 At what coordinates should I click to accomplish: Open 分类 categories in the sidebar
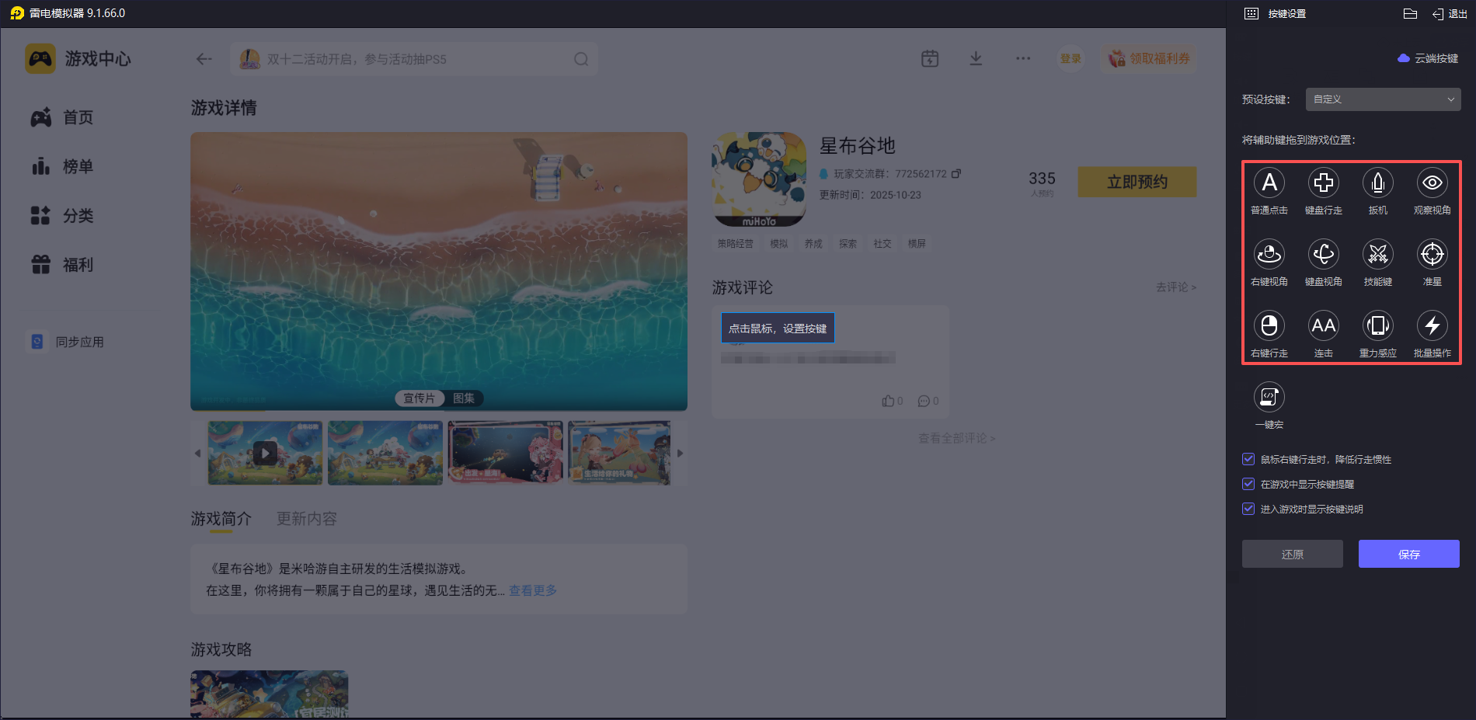click(62, 215)
